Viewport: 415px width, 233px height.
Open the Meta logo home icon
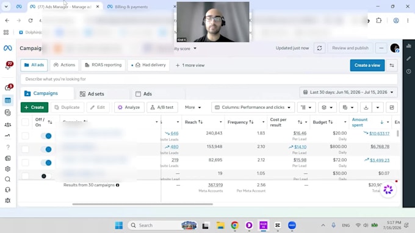coord(8,48)
